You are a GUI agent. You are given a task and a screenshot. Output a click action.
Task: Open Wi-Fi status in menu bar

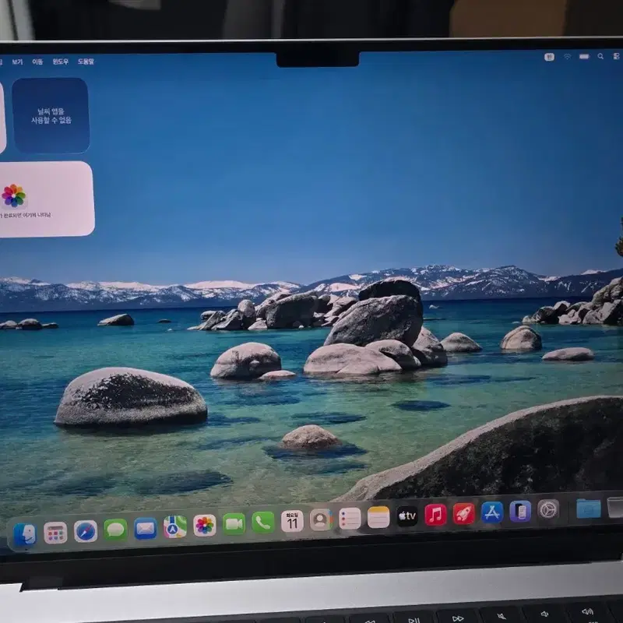click(568, 56)
